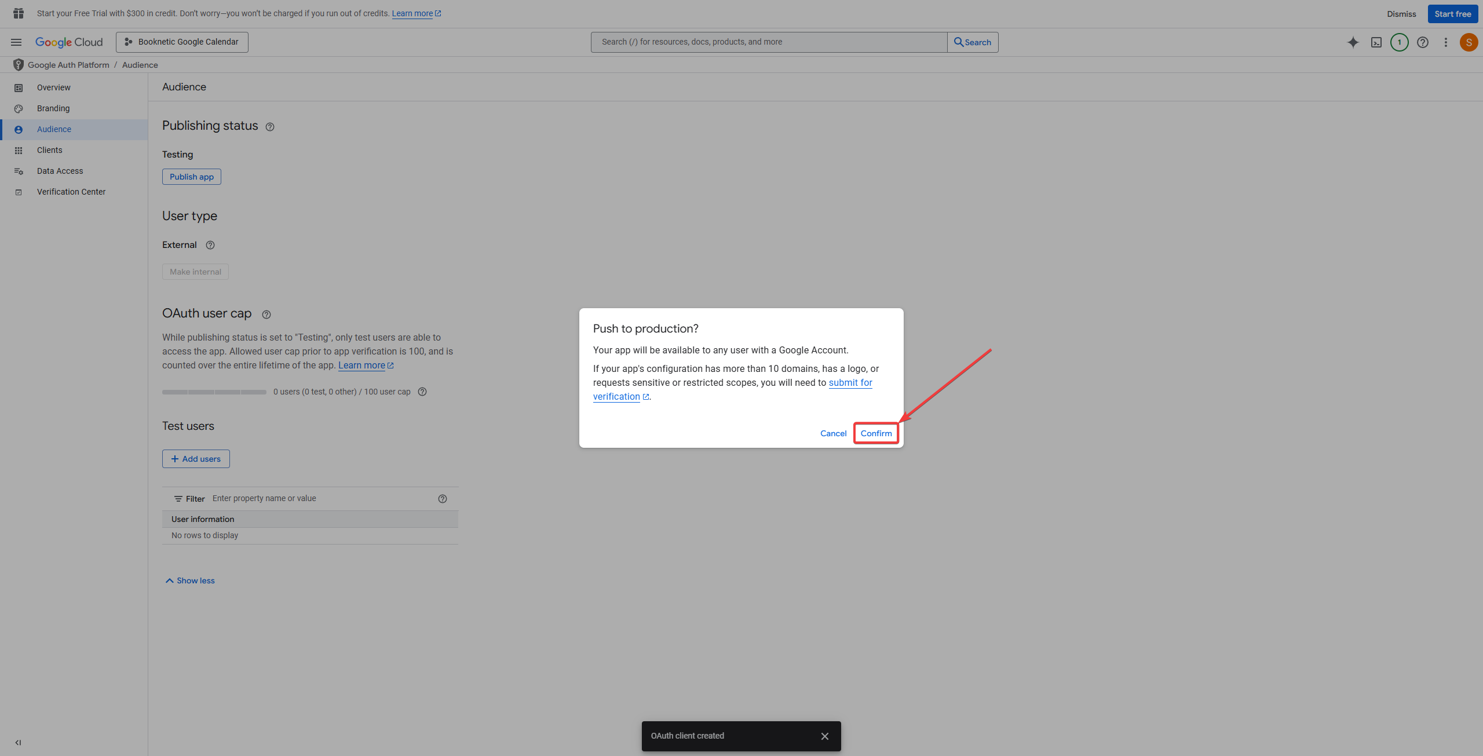Viewport: 1483px width, 756px height.
Task: Open notifications badge showing 1
Action: (x=1399, y=42)
